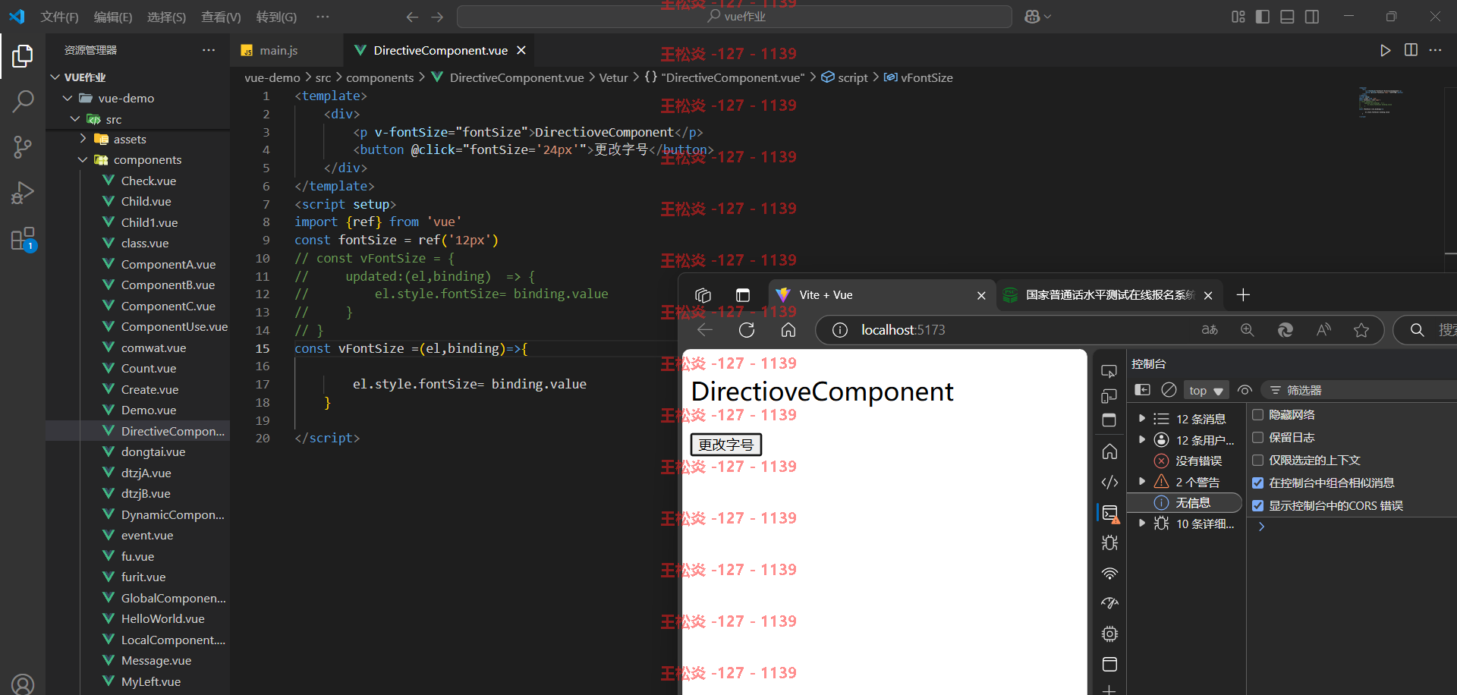1457x695 pixels.
Task: Run the code with play icon
Action: tap(1385, 50)
